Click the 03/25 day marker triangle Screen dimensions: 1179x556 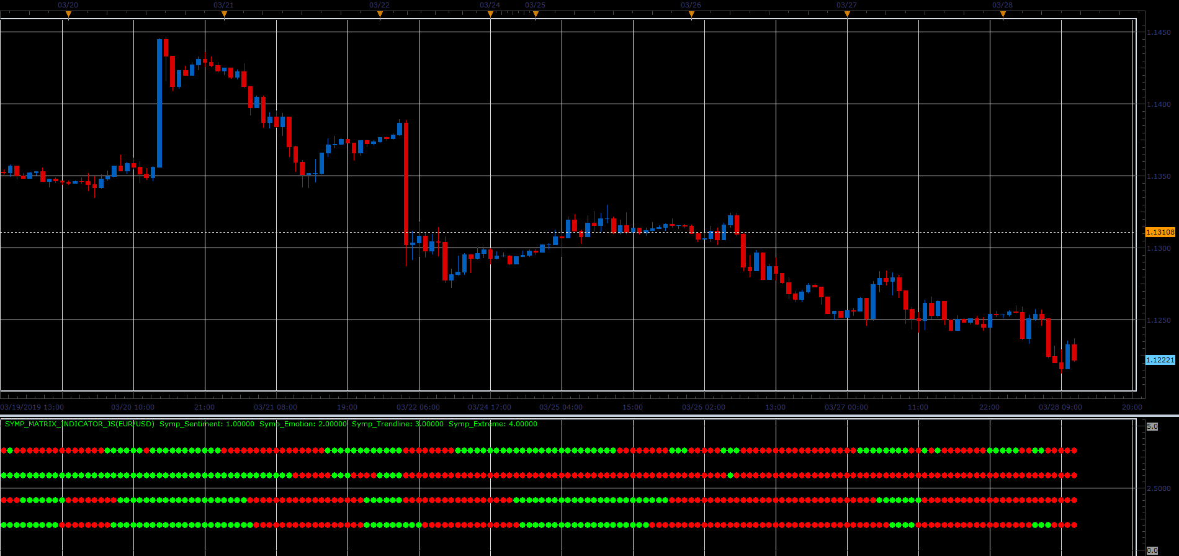click(536, 14)
